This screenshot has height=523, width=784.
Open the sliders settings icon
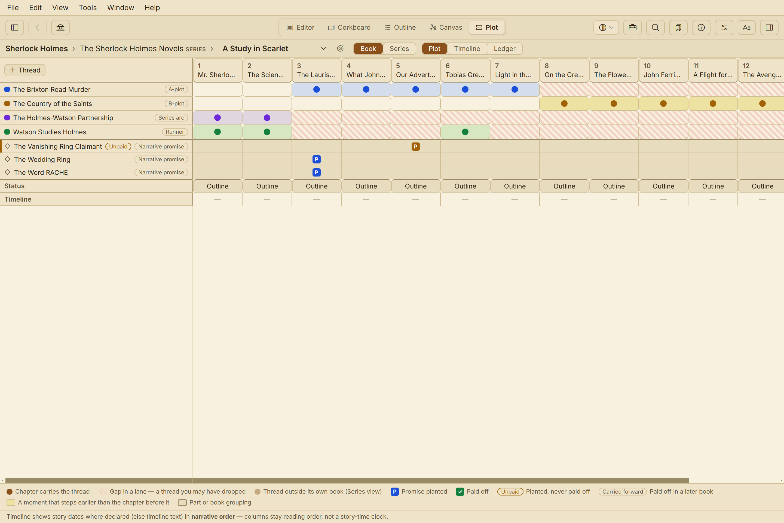point(724,27)
